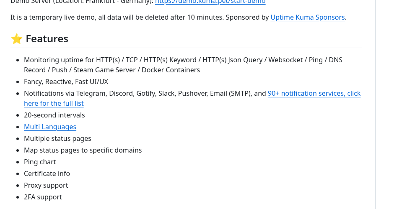Click the 'Certificate info' list item

pos(47,173)
